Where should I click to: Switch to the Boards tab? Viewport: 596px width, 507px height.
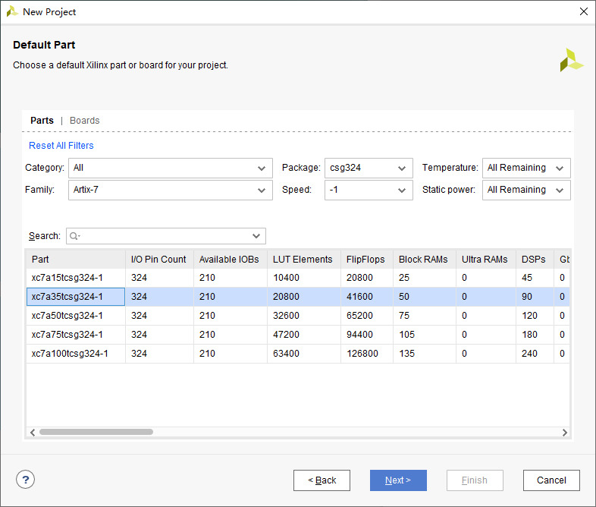pos(84,121)
